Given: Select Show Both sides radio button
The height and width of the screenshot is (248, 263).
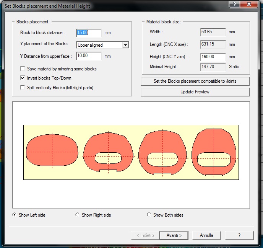Looking at the screenshot, I should coord(149,215).
